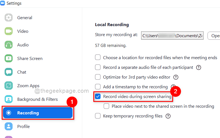Select the Zoom Apps icon
The height and width of the screenshot is (138, 220).
[9, 86]
